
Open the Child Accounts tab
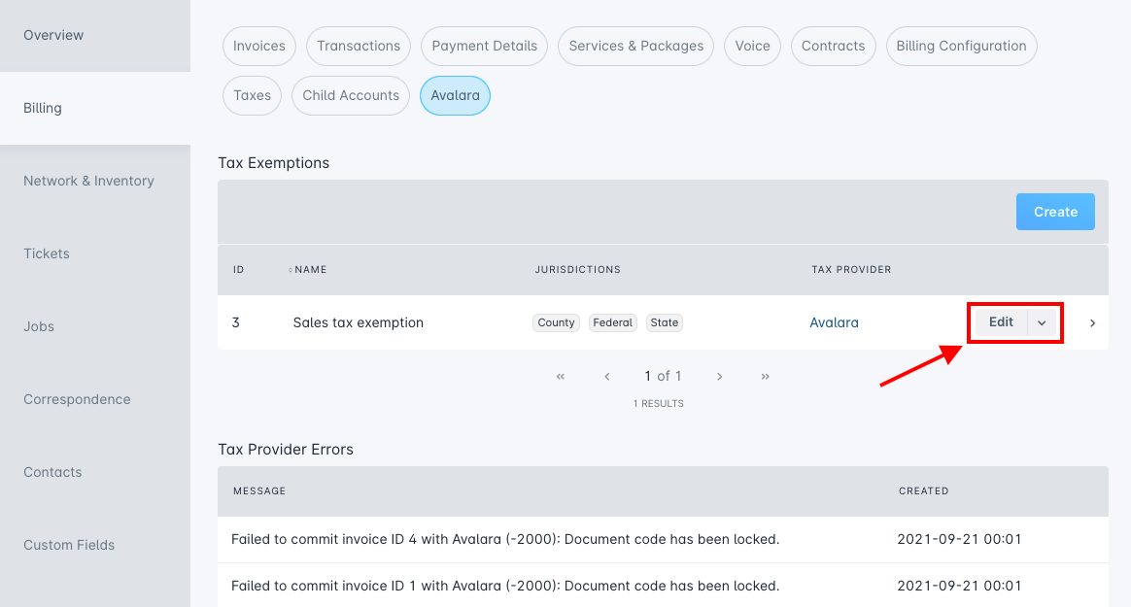(x=351, y=95)
